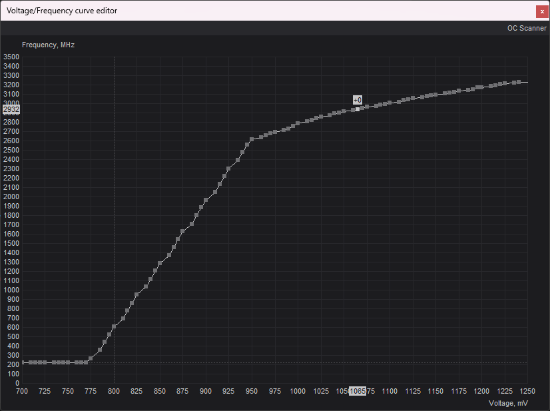This screenshot has height=411, width=550.
Task: Select the curve point at 1200 mV
Action: pyautogui.click(x=481, y=87)
